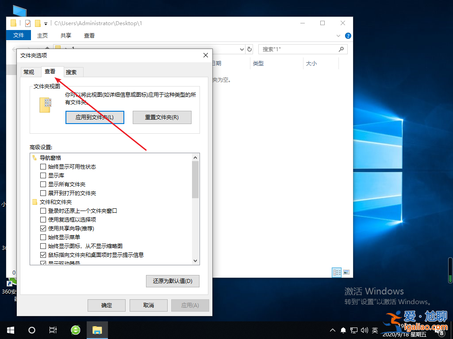This screenshot has width=453, height=339.
Task: Uncheck 使用共享向导(推荐)
Action: click(x=43, y=229)
